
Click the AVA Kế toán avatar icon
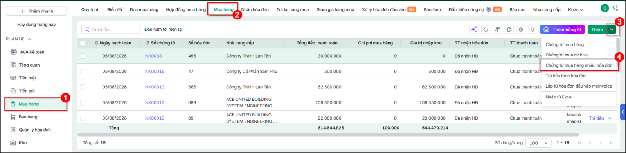pos(13,52)
